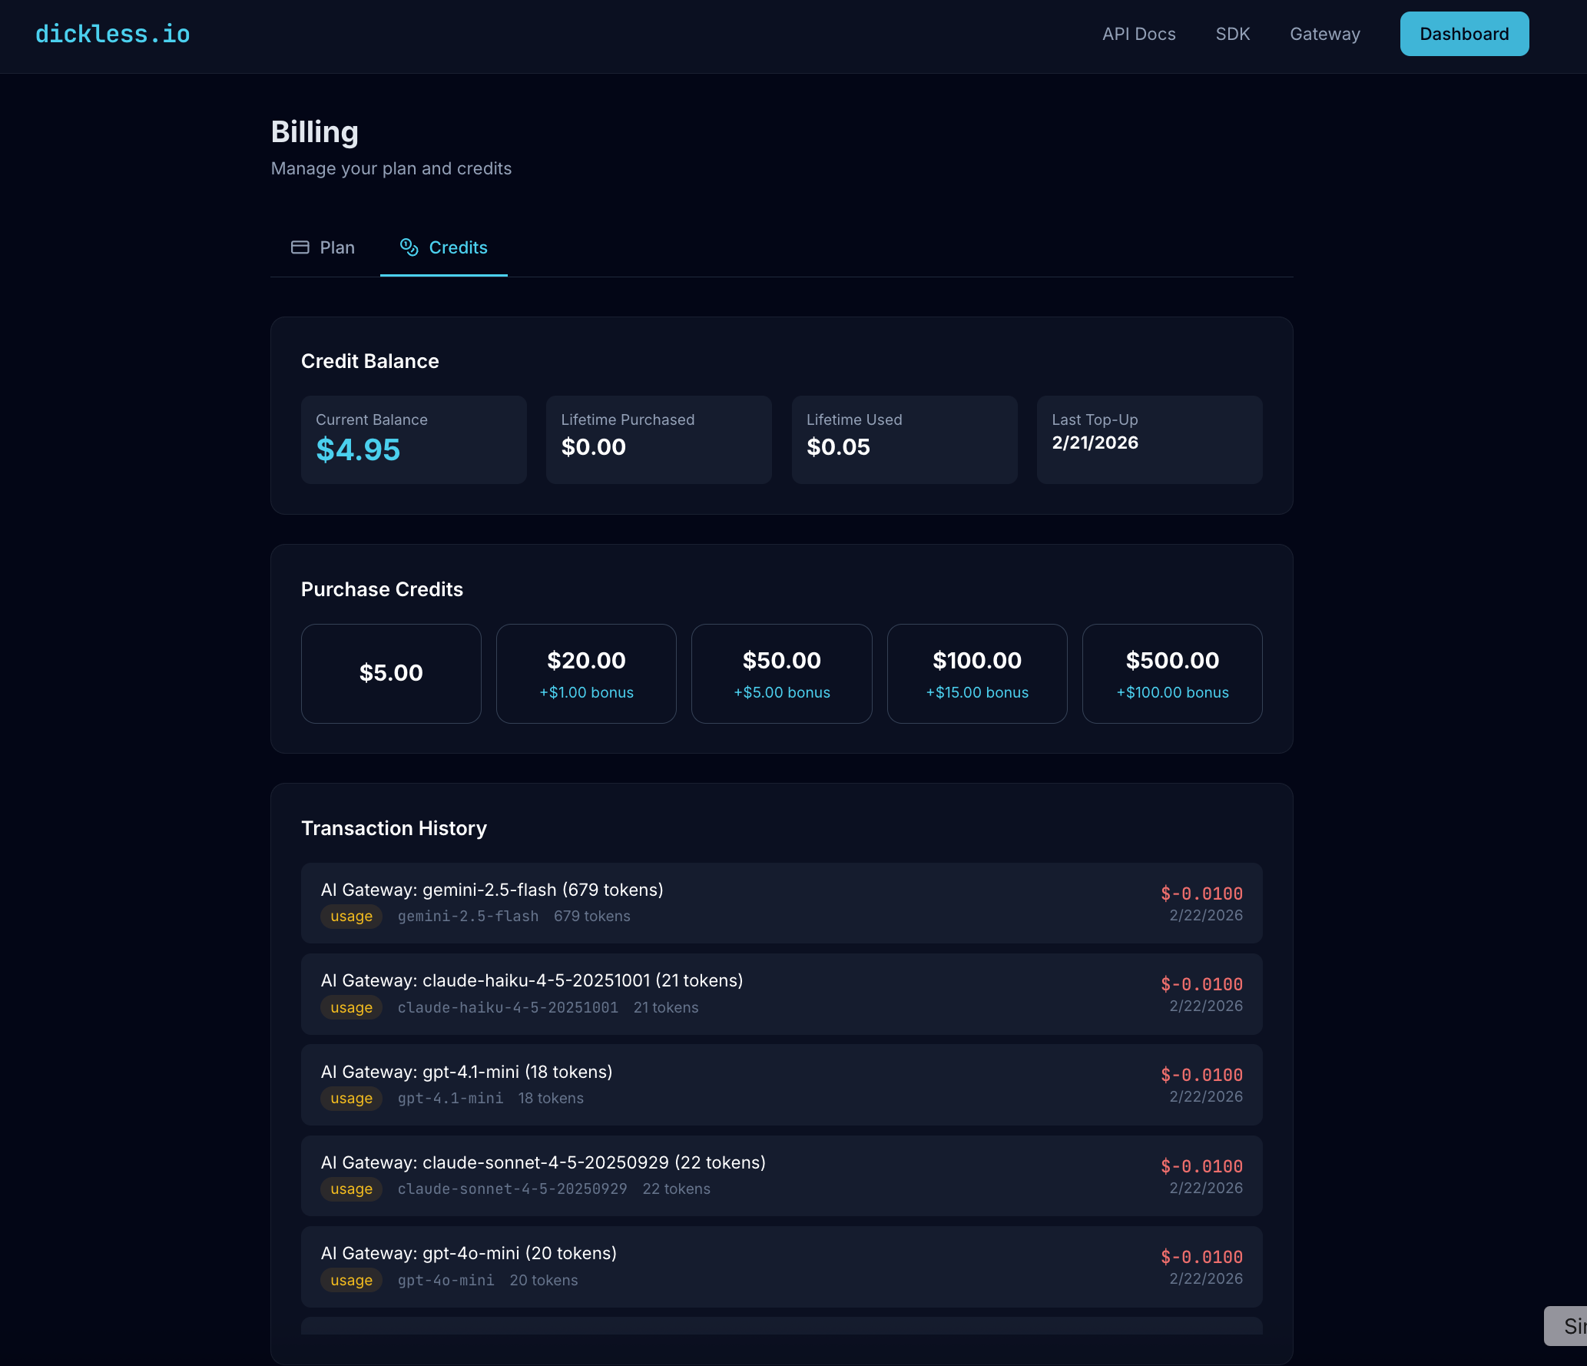This screenshot has width=1587, height=1366.
Task: Click the Dashboard button
Action: pyautogui.click(x=1463, y=34)
